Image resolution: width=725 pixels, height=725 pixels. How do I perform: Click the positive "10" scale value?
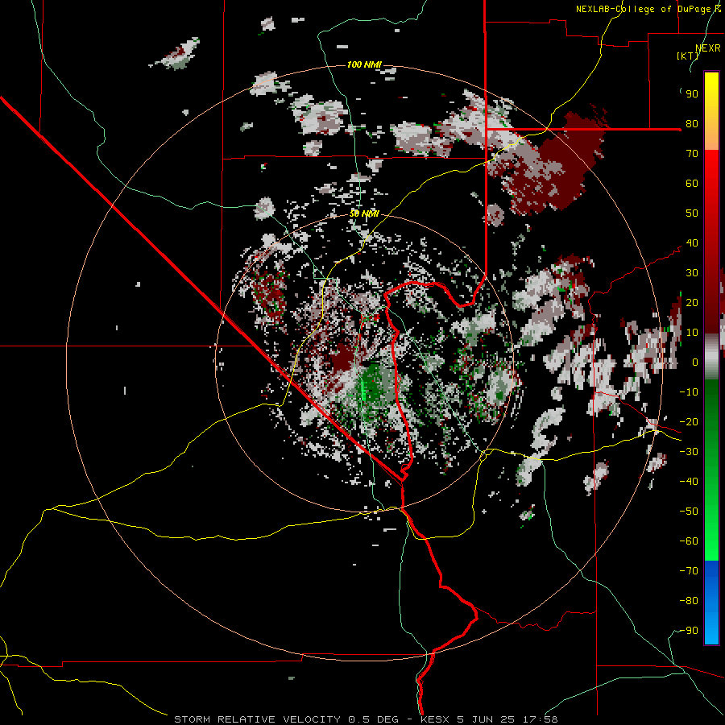692,333
